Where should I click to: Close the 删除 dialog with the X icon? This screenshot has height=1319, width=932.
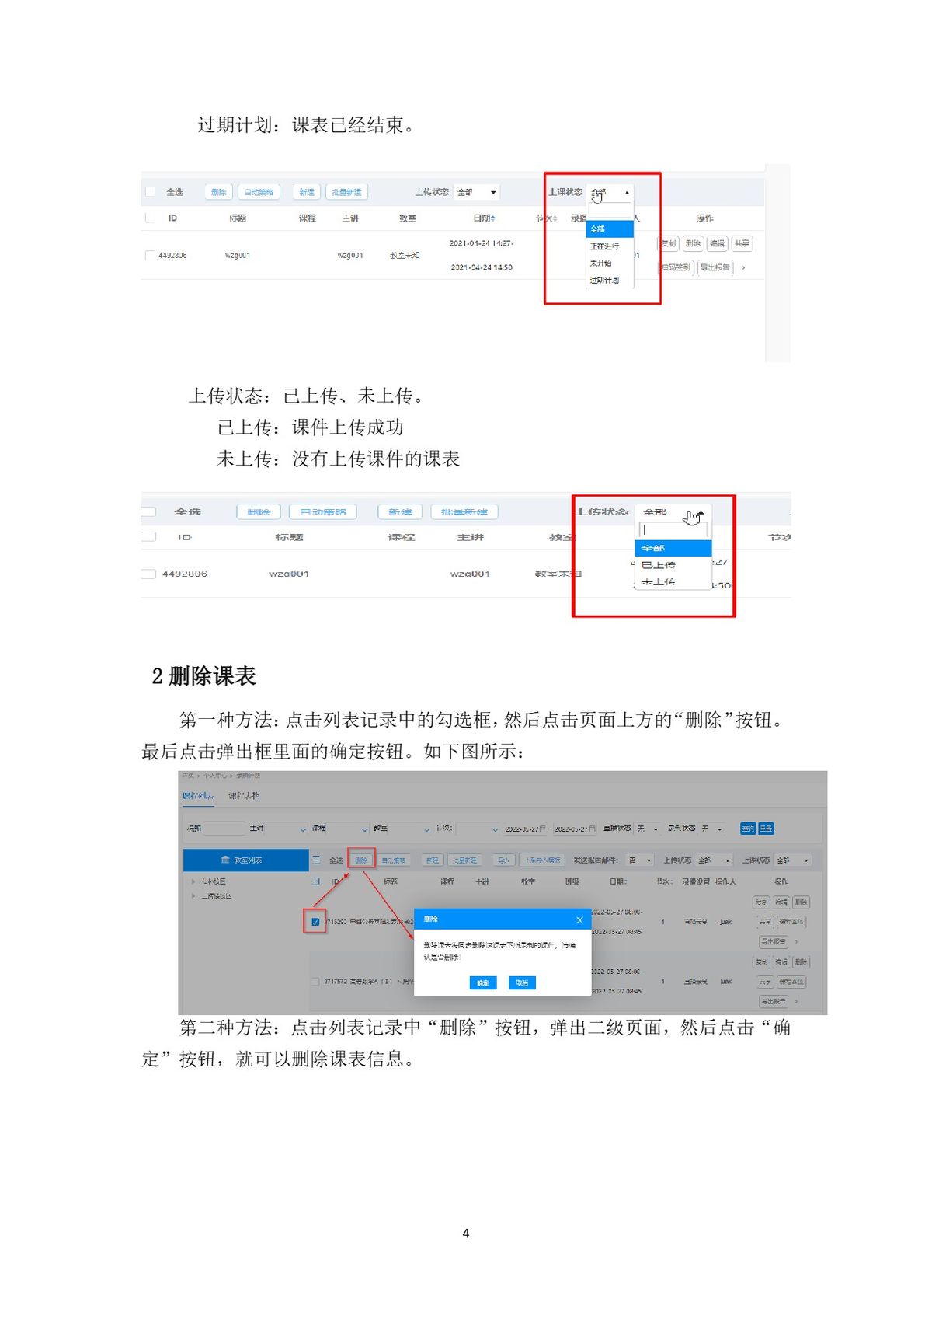[x=579, y=920]
